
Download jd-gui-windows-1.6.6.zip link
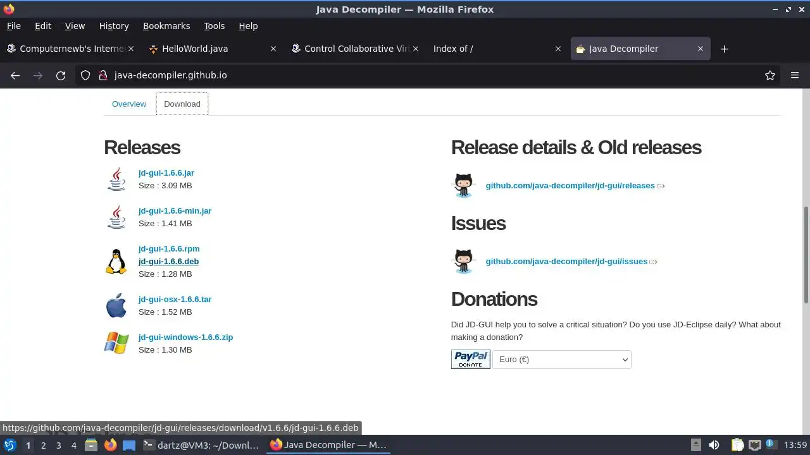coord(185,337)
